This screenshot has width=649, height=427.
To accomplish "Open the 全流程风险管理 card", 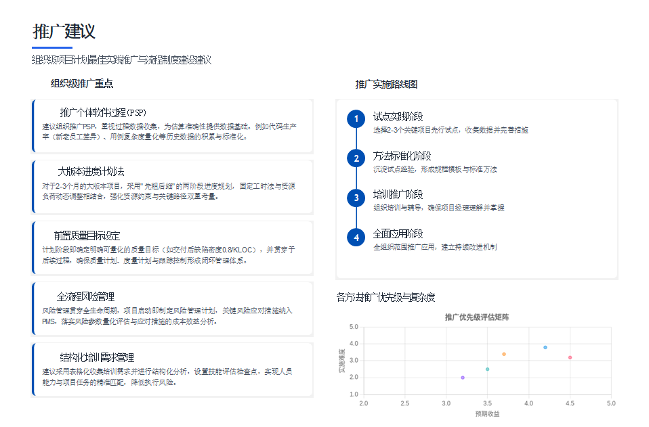I will [171, 309].
